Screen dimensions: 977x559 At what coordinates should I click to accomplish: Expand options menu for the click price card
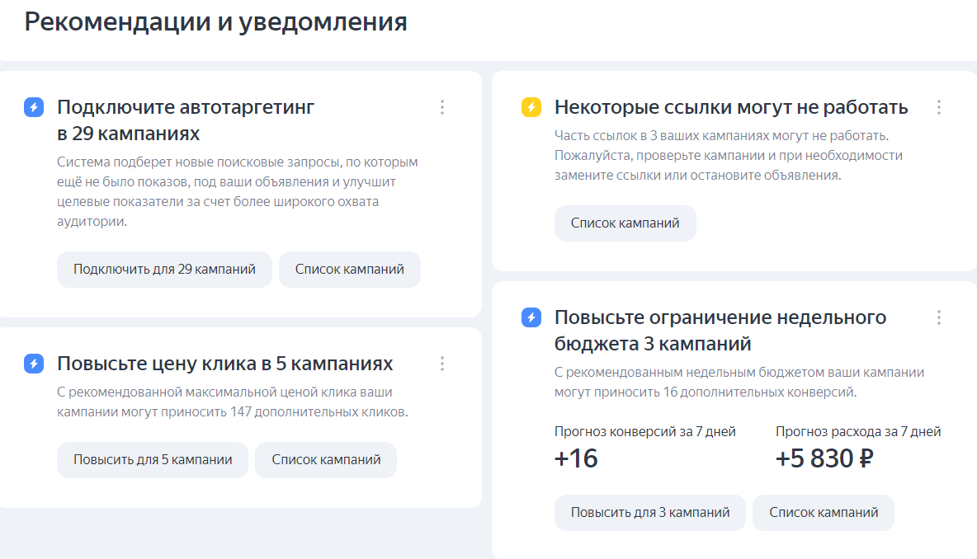tap(442, 364)
